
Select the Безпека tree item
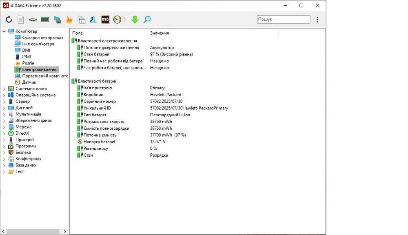(x=23, y=153)
